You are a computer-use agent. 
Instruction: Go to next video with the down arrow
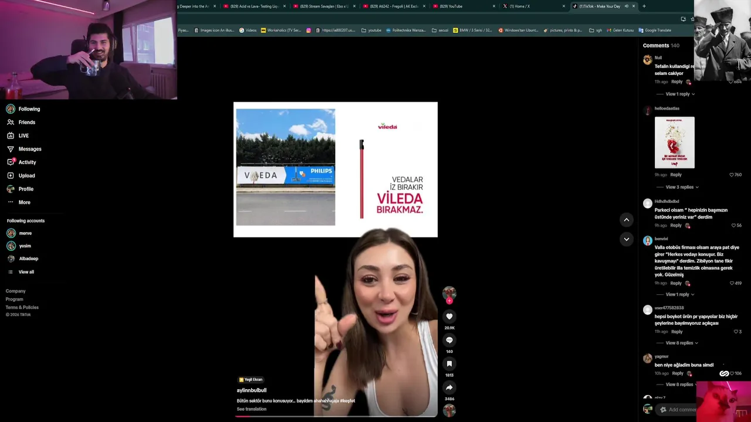click(627, 239)
